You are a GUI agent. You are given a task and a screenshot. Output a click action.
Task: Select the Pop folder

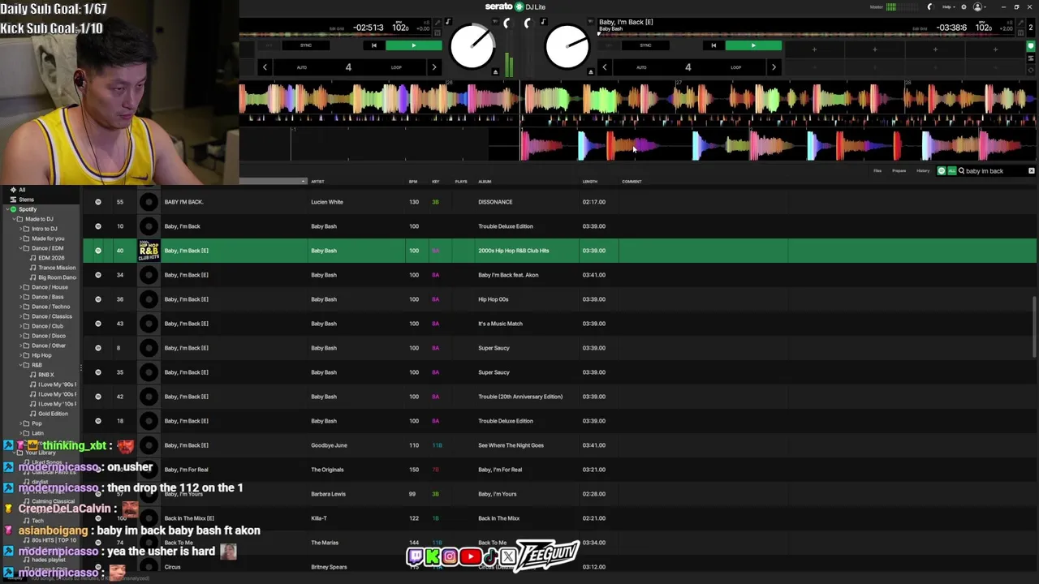click(36, 423)
